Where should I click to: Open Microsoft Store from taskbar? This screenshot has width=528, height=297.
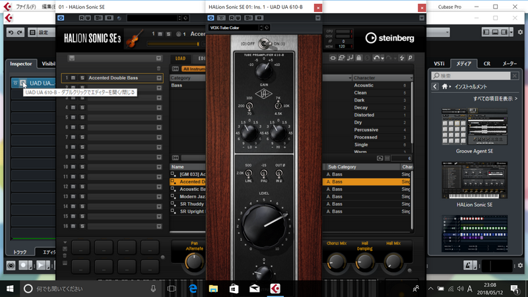[234, 288]
